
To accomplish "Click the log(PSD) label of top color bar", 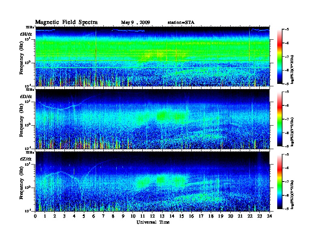I will click(x=293, y=70).
